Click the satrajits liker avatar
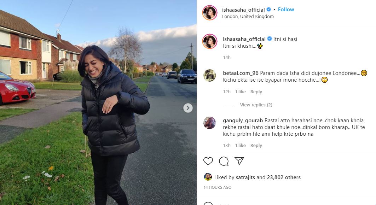Viewport: 376px width, 205px height. [x=208, y=177]
